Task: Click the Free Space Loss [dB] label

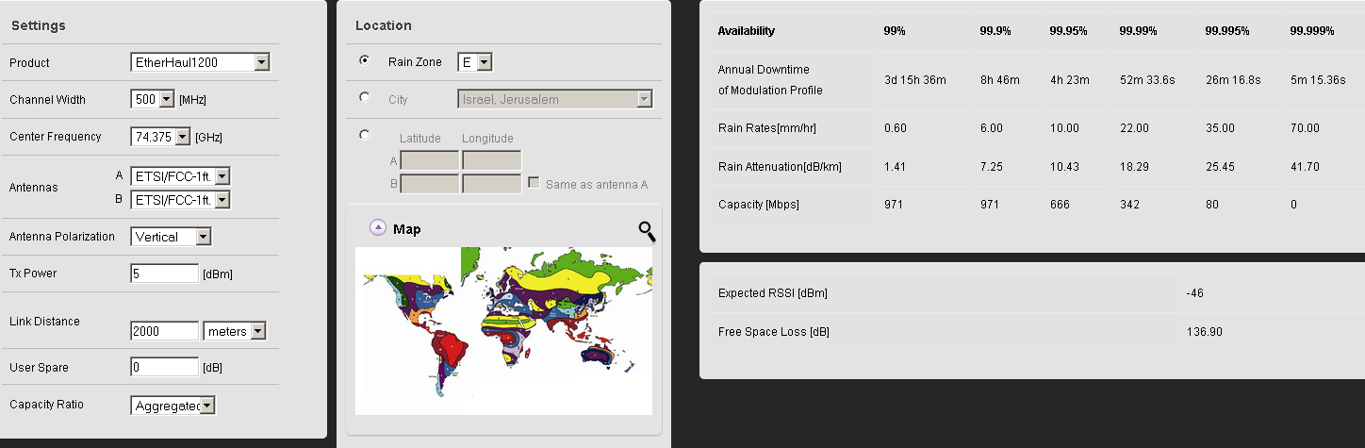Action: coord(774,332)
